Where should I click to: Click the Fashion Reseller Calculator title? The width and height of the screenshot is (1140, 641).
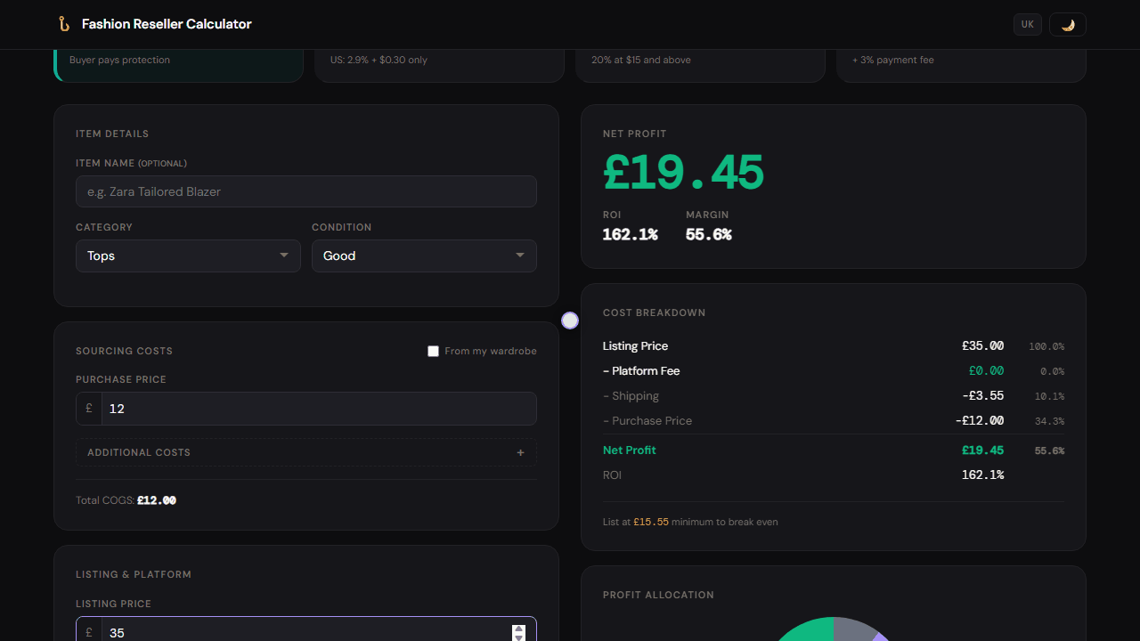pyautogui.click(x=167, y=24)
